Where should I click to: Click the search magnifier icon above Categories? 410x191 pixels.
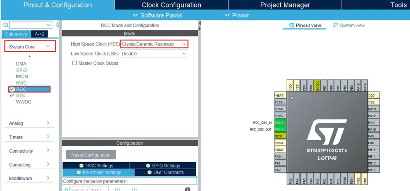[x=6, y=25]
